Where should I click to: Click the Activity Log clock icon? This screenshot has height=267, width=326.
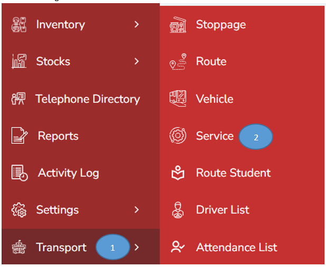(20, 173)
